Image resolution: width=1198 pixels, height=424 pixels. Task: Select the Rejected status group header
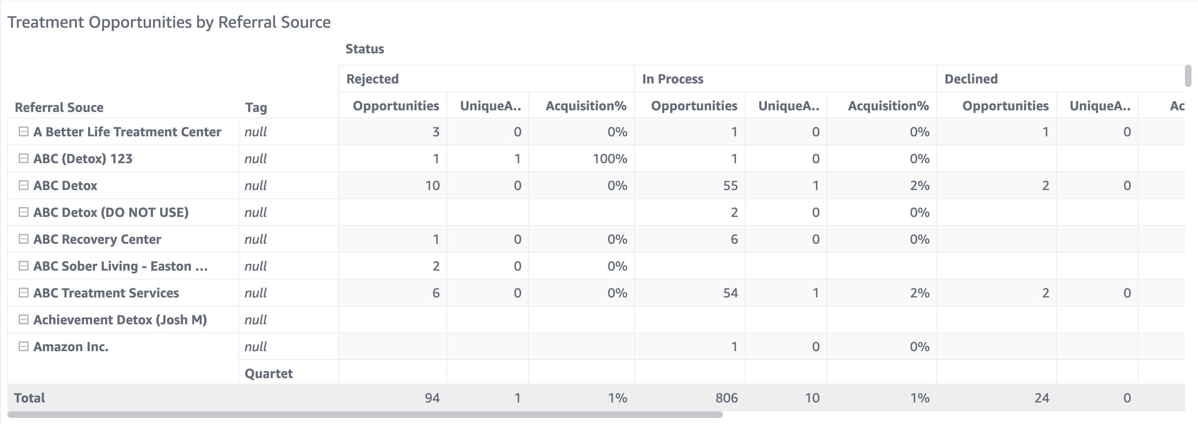coord(372,79)
